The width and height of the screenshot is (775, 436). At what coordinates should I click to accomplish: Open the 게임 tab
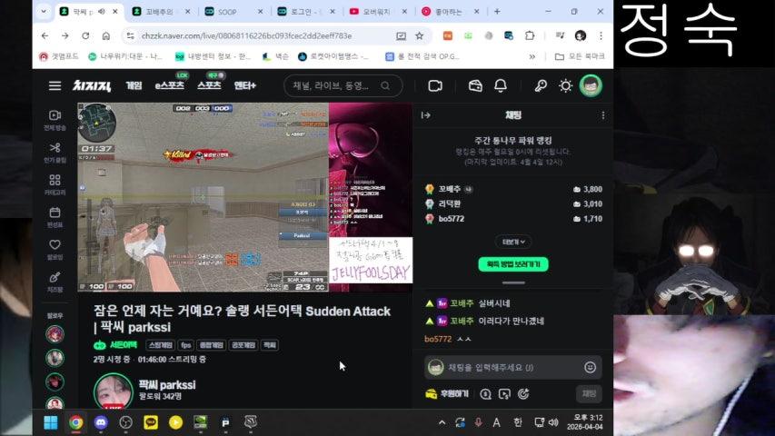[134, 85]
